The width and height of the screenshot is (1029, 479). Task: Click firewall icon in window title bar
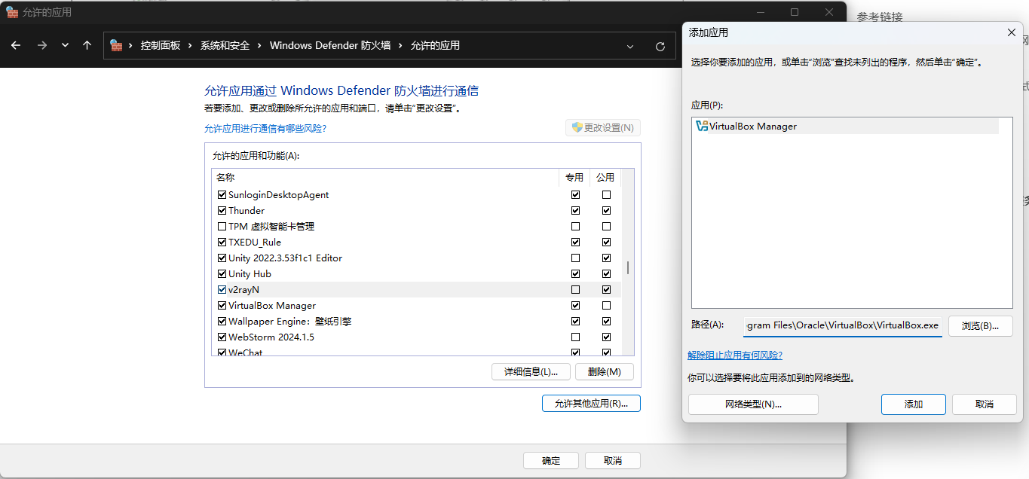point(12,12)
